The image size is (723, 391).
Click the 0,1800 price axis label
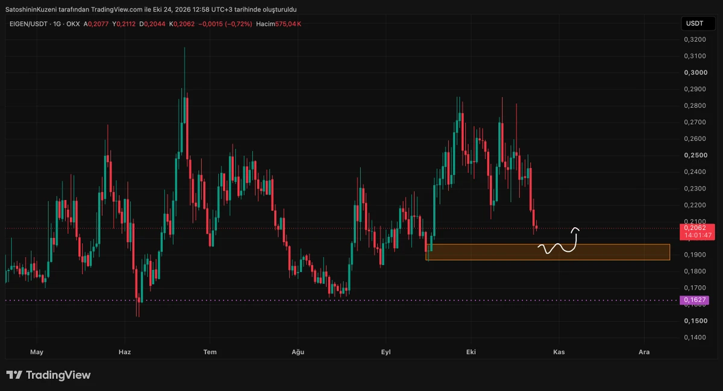(x=695, y=271)
